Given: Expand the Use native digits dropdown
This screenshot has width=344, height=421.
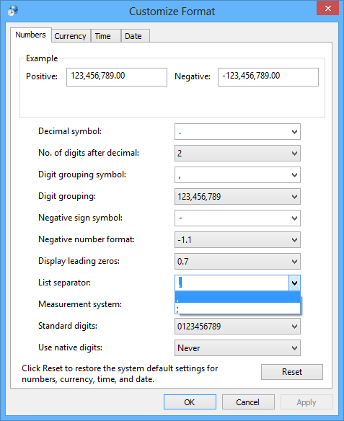Looking at the screenshot, I should pyautogui.click(x=237, y=348).
